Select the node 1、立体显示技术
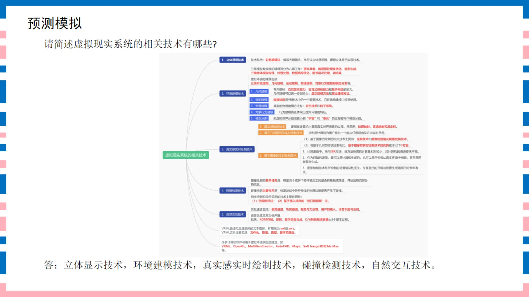The image size is (529, 297). point(233,60)
